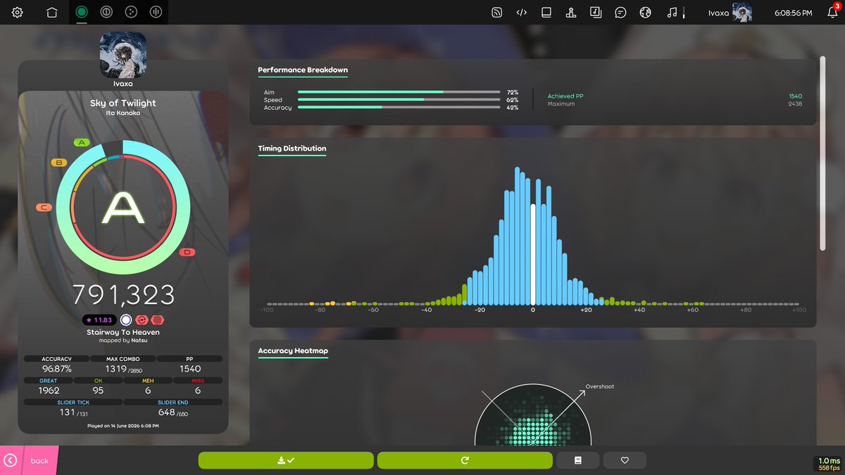
Task: Click the Accuracy progress bar in breakdown
Action: (400, 108)
